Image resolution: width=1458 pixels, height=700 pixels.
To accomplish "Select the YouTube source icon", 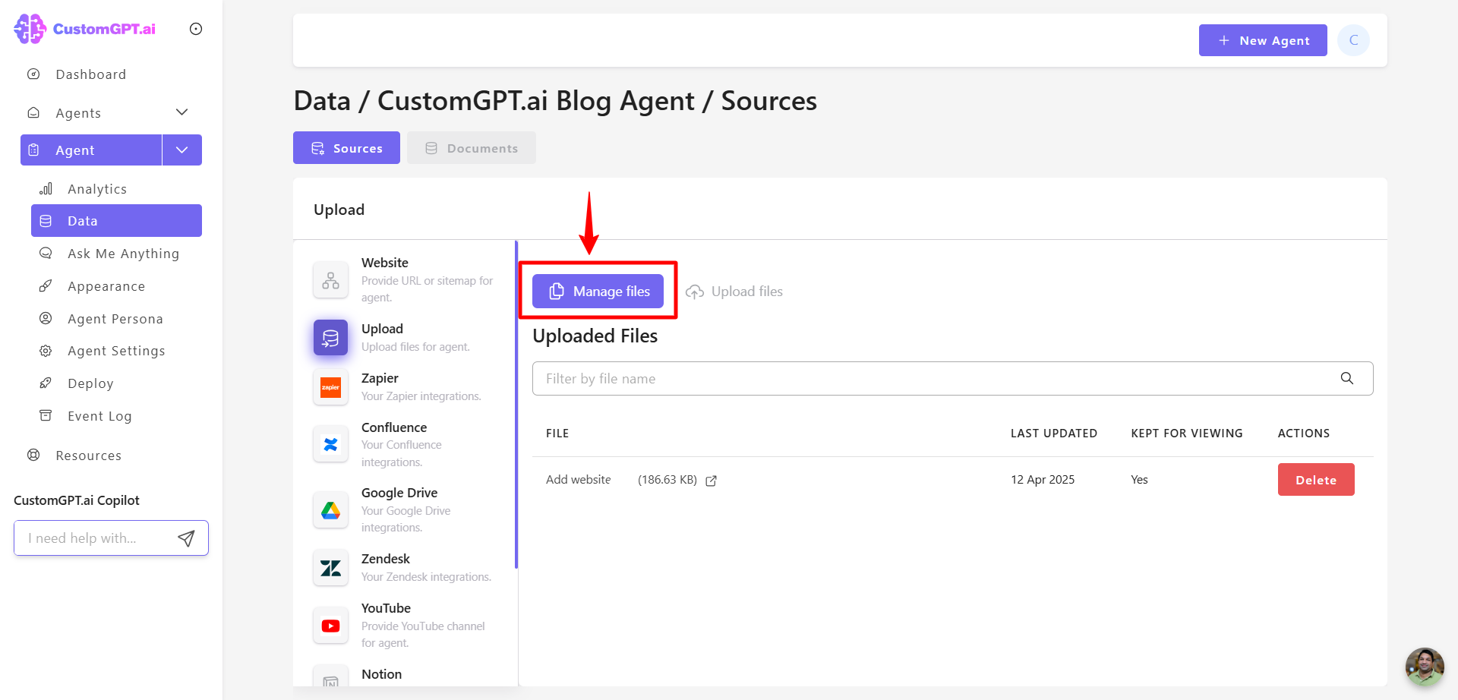I will coord(330,626).
